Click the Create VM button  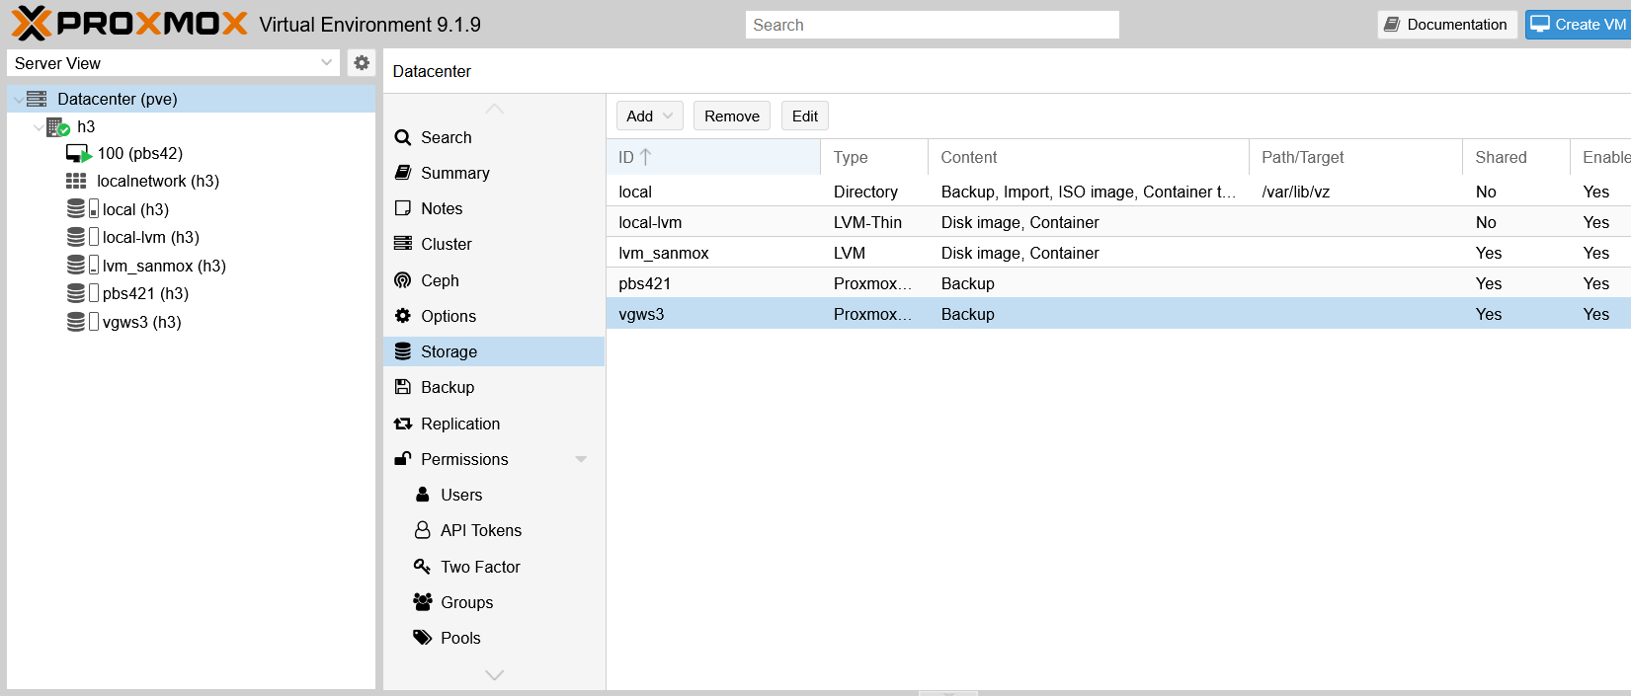click(x=1579, y=25)
